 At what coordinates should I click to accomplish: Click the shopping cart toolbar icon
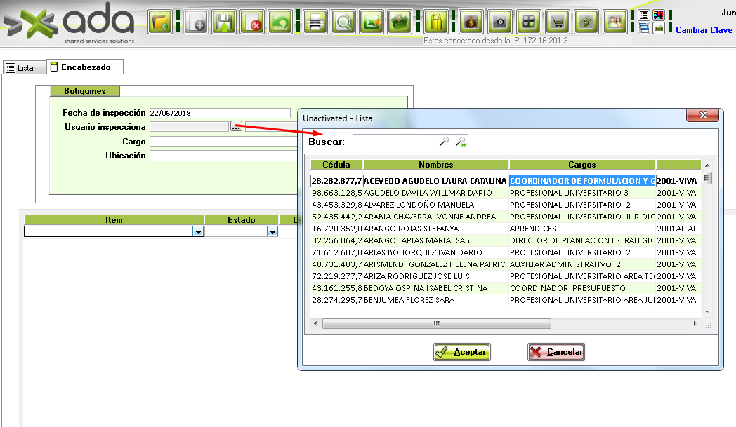[x=558, y=22]
